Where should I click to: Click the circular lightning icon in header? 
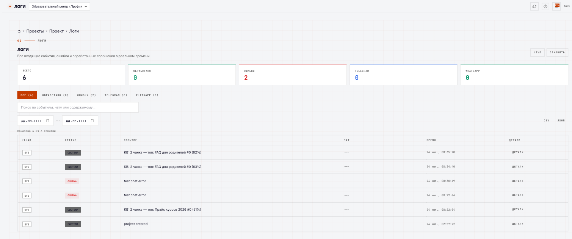pos(545,6)
